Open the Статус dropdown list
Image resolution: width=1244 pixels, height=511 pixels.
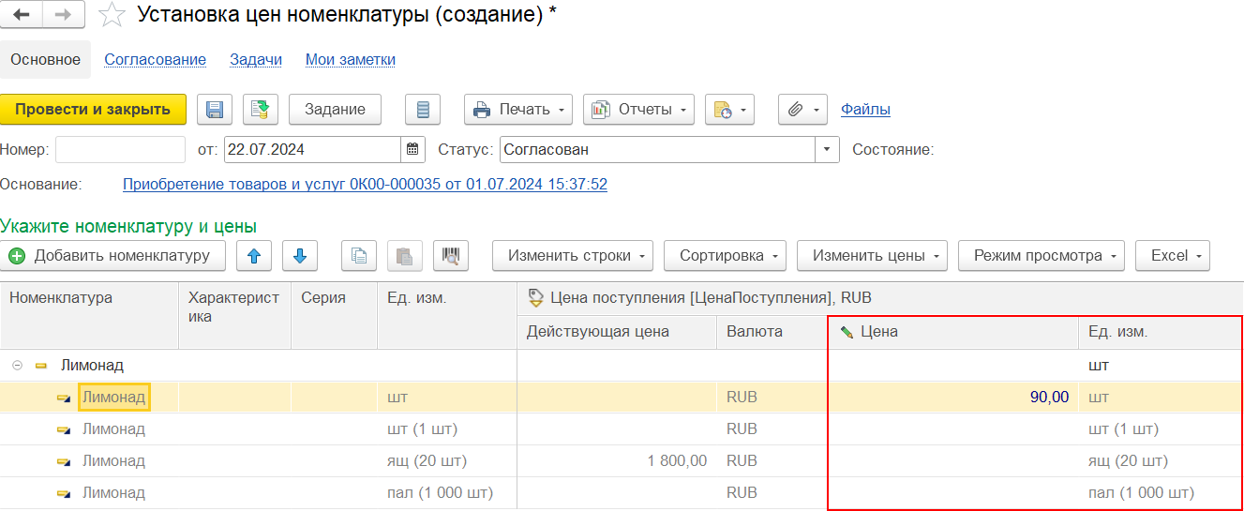point(827,149)
